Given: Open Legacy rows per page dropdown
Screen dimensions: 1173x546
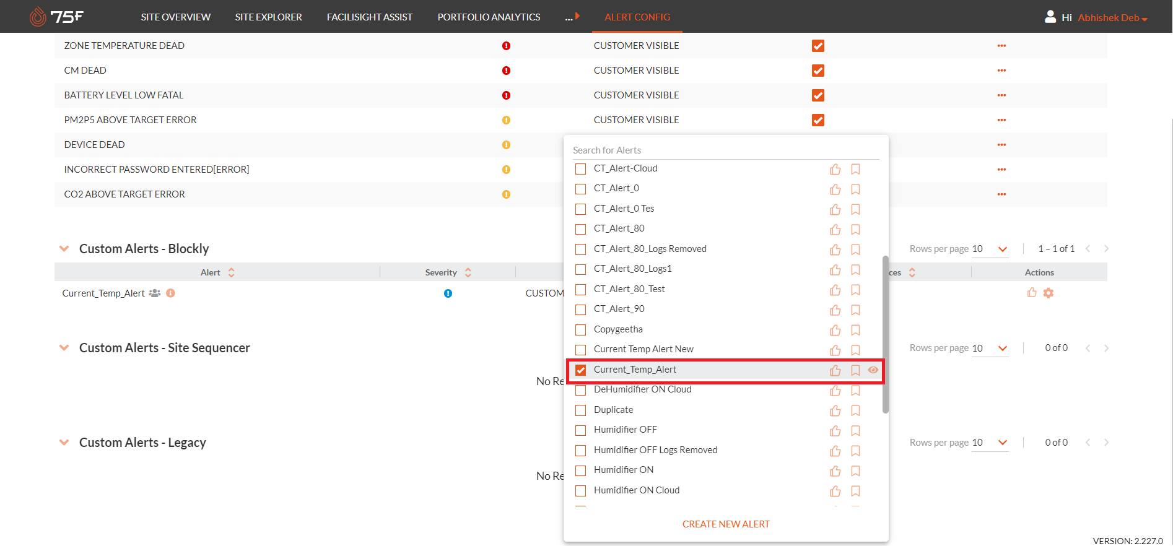Looking at the screenshot, I should point(990,443).
